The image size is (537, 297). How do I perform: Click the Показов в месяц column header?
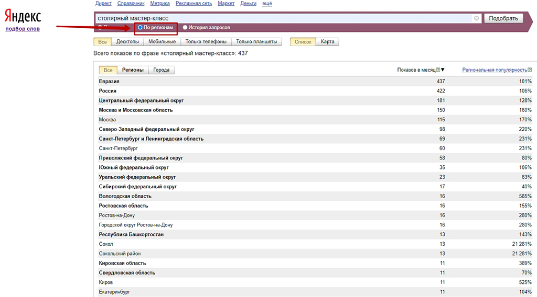click(416, 70)
